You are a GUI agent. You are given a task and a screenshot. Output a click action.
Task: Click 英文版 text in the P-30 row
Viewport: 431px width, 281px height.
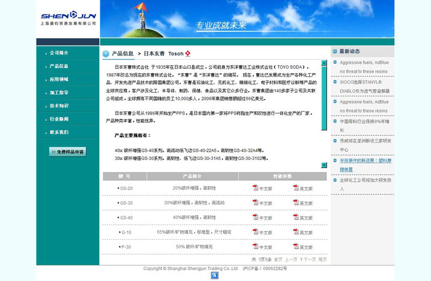click(306, 247)
